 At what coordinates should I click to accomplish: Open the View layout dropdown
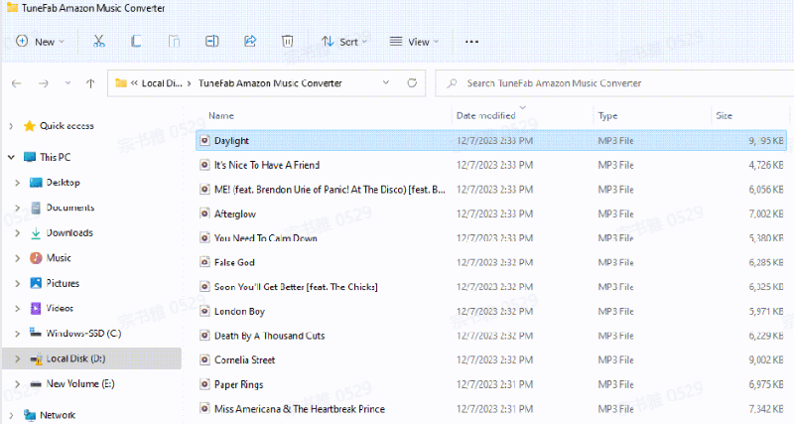tap(414, 42)
